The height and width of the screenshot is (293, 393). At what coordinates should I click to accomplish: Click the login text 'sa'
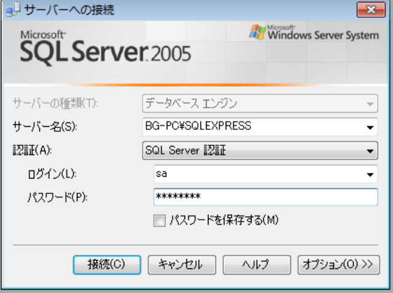point(161,174)
